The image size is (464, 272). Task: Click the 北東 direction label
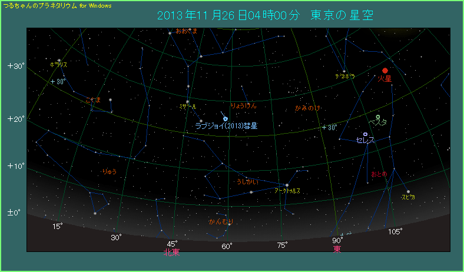171,252
